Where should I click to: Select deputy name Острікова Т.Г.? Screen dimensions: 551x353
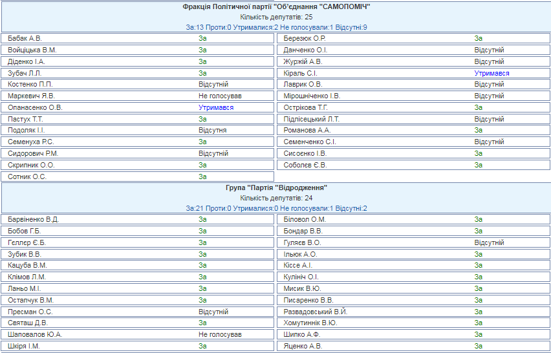(x=306, y=108)
